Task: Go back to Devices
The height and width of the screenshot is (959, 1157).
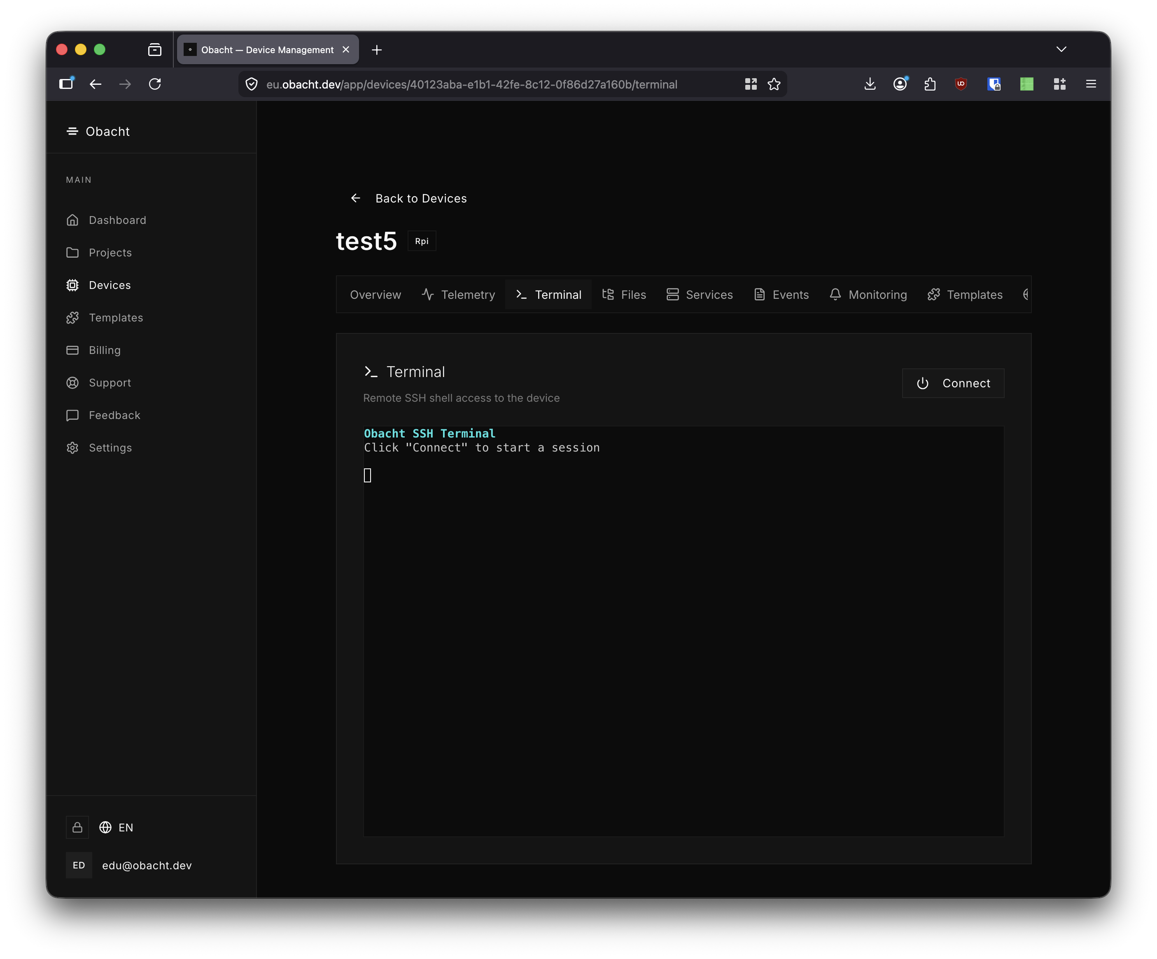Action: [x=409, y=198]
